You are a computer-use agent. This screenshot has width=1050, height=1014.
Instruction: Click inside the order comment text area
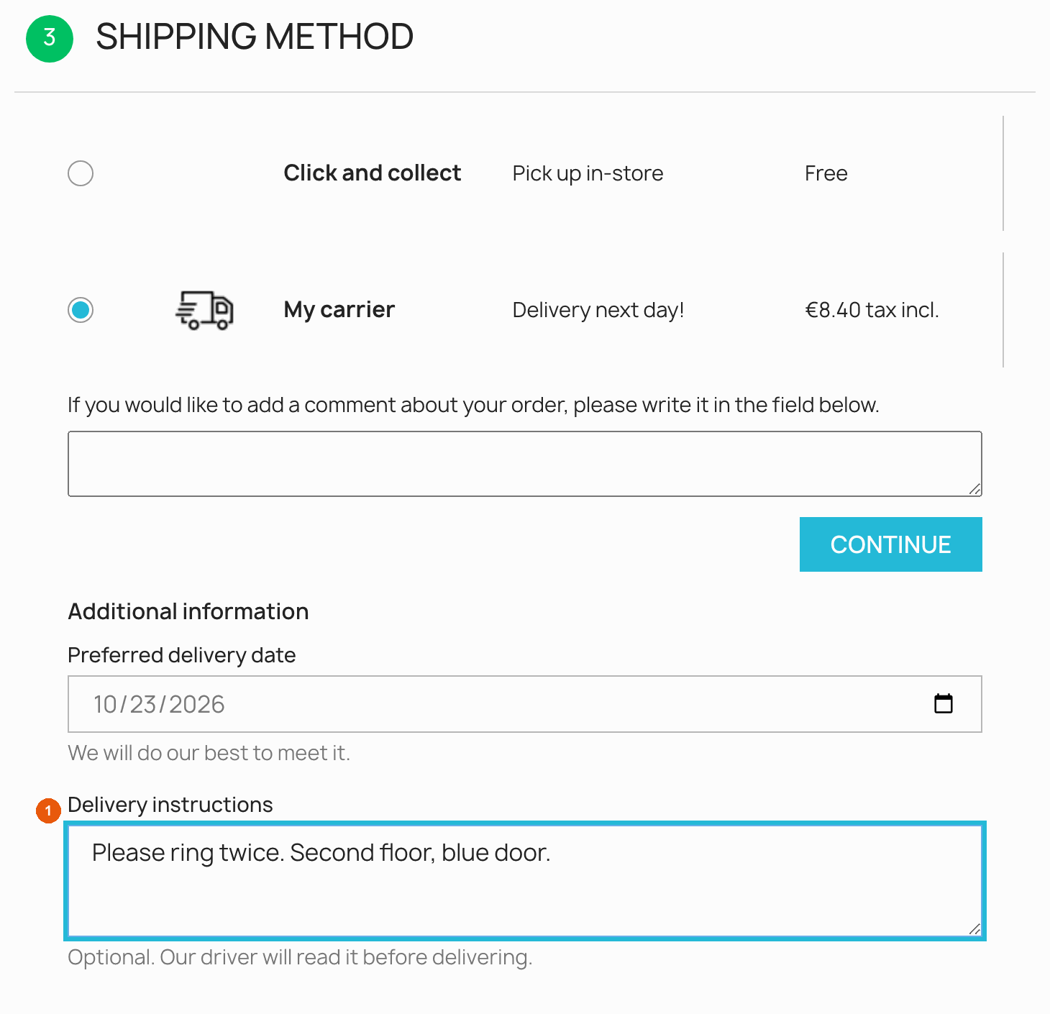pos(525,464)
